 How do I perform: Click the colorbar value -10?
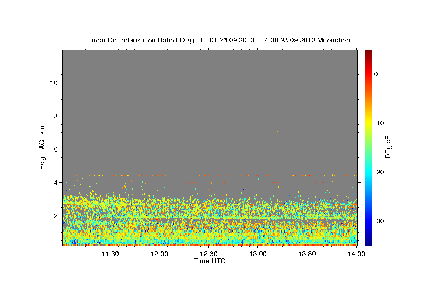(x=379, y=123)
